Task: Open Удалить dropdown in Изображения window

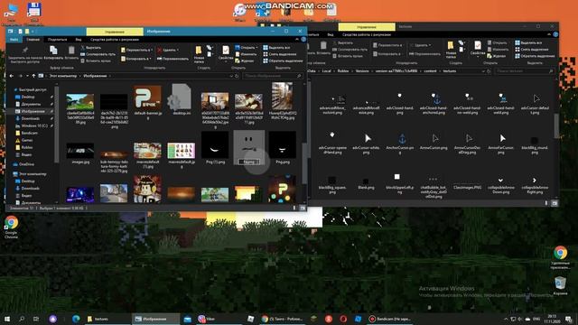Action: click(x=168, y=50)
